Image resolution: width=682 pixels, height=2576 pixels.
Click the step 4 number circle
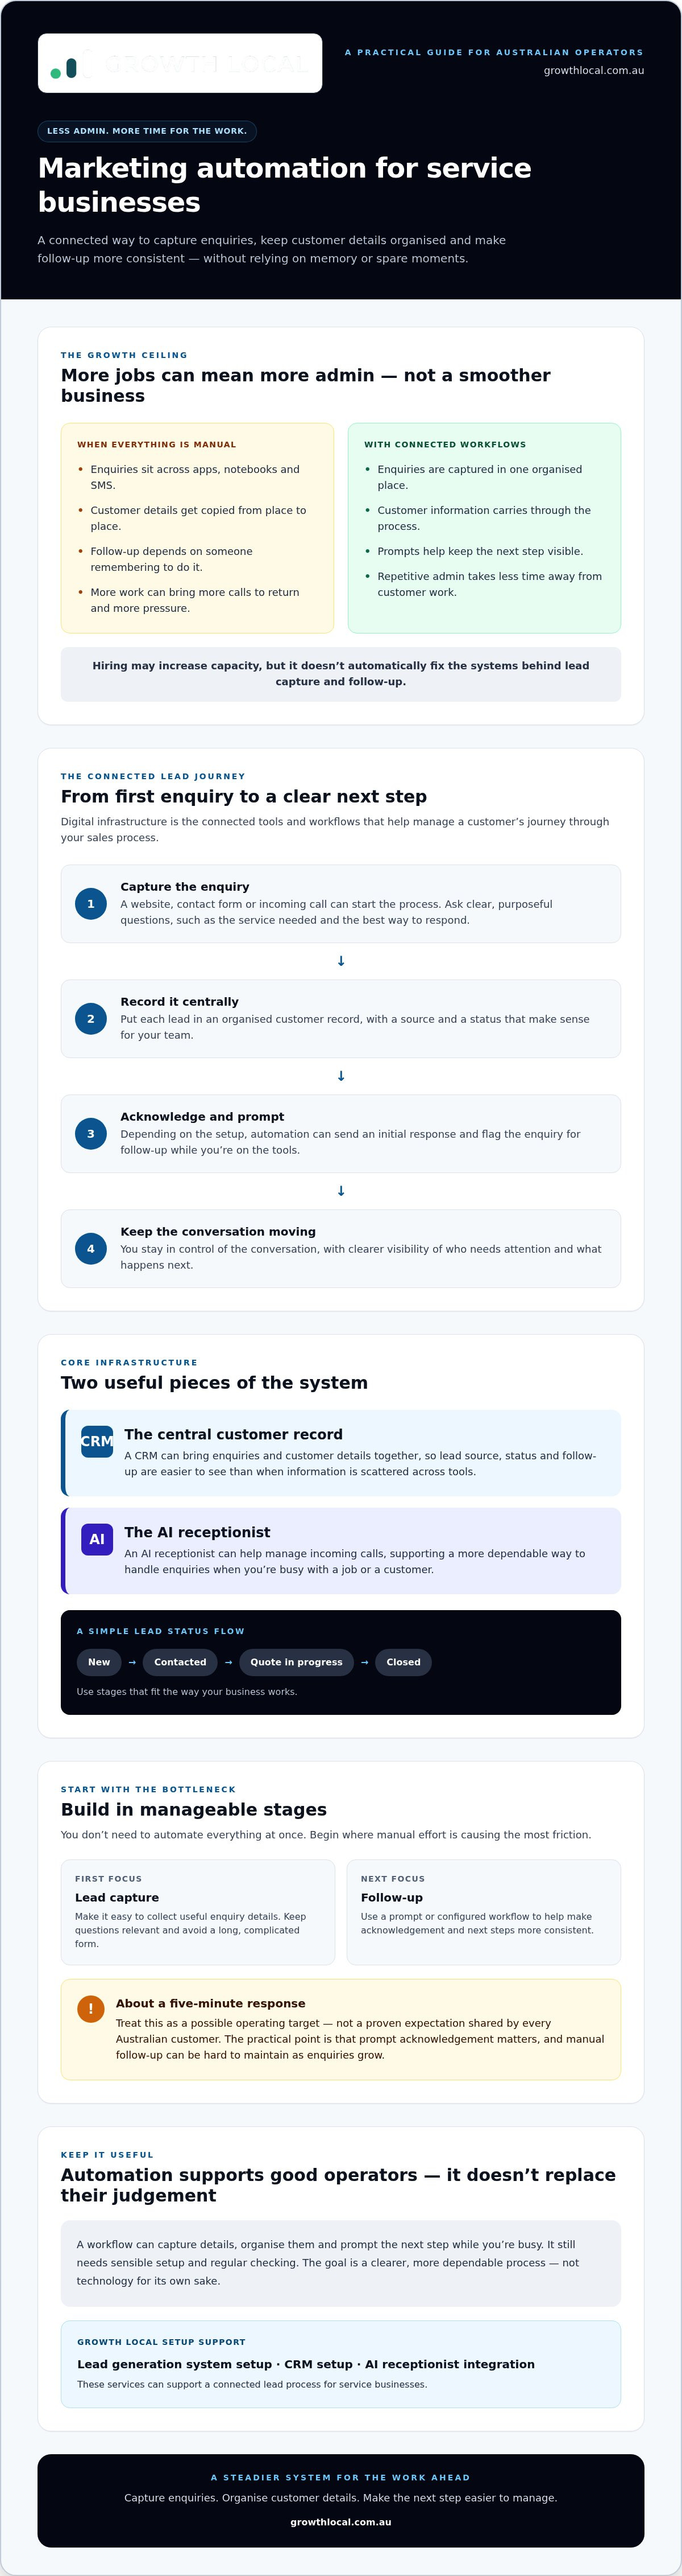(x=91, y=1249)
